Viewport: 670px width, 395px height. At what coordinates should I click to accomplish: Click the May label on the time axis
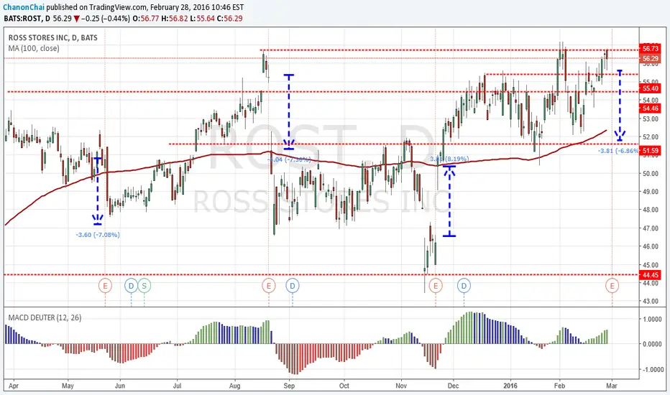[68, 386]
